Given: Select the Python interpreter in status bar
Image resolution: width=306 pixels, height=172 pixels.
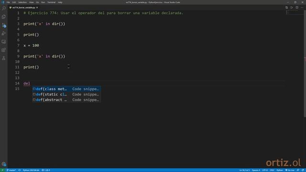Looking at the screenshot, I should coord(31,170).
